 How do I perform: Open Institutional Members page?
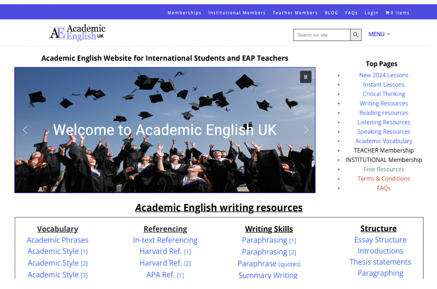pyautogui.click(x=237, y=13)
